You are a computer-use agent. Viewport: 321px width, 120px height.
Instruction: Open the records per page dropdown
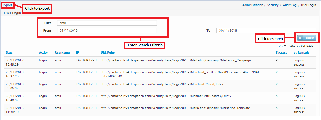click(283, 46)
